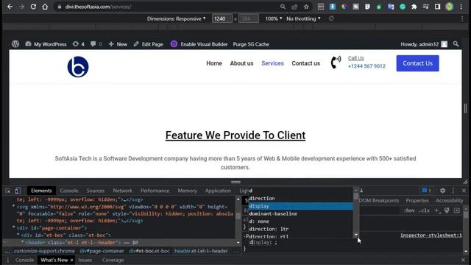This screenshot has width=471, height=265.
Task: Add a new style rule
Action: coord(437,211)
